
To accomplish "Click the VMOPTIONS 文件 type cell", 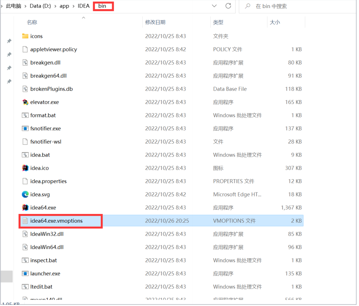I will coord(234,221).
